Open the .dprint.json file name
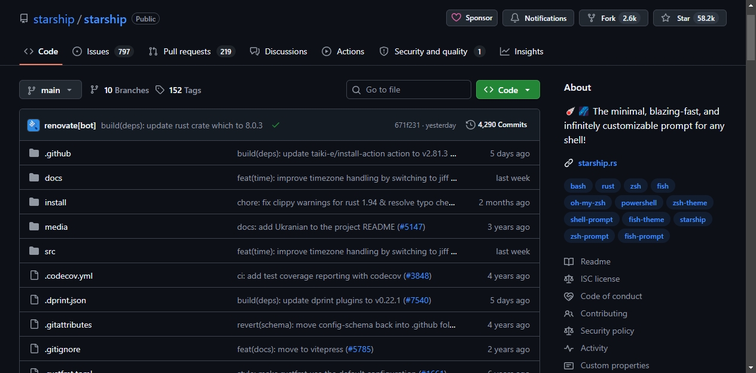The width and height of the screenshot is (756, 373). coord(65,300)
